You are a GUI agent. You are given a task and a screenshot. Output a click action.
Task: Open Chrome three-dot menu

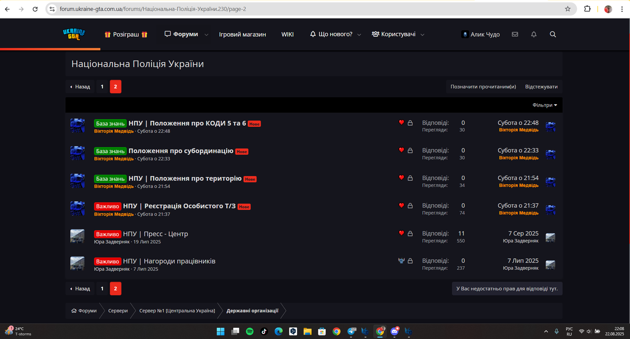[x=621, y=9]
